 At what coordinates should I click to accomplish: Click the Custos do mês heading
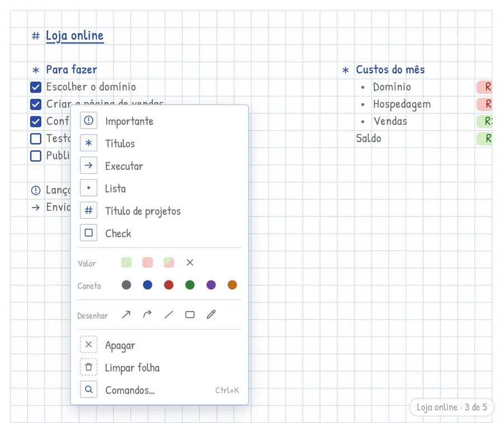(391, 70)
